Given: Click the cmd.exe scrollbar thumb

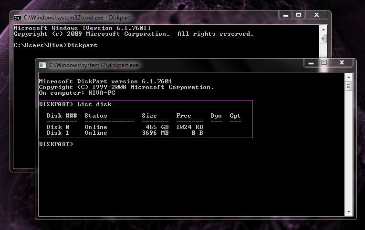Looking at the screenshot, I should (323, 39).
